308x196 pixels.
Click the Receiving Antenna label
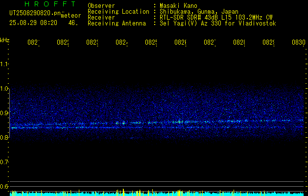(117, 24)
